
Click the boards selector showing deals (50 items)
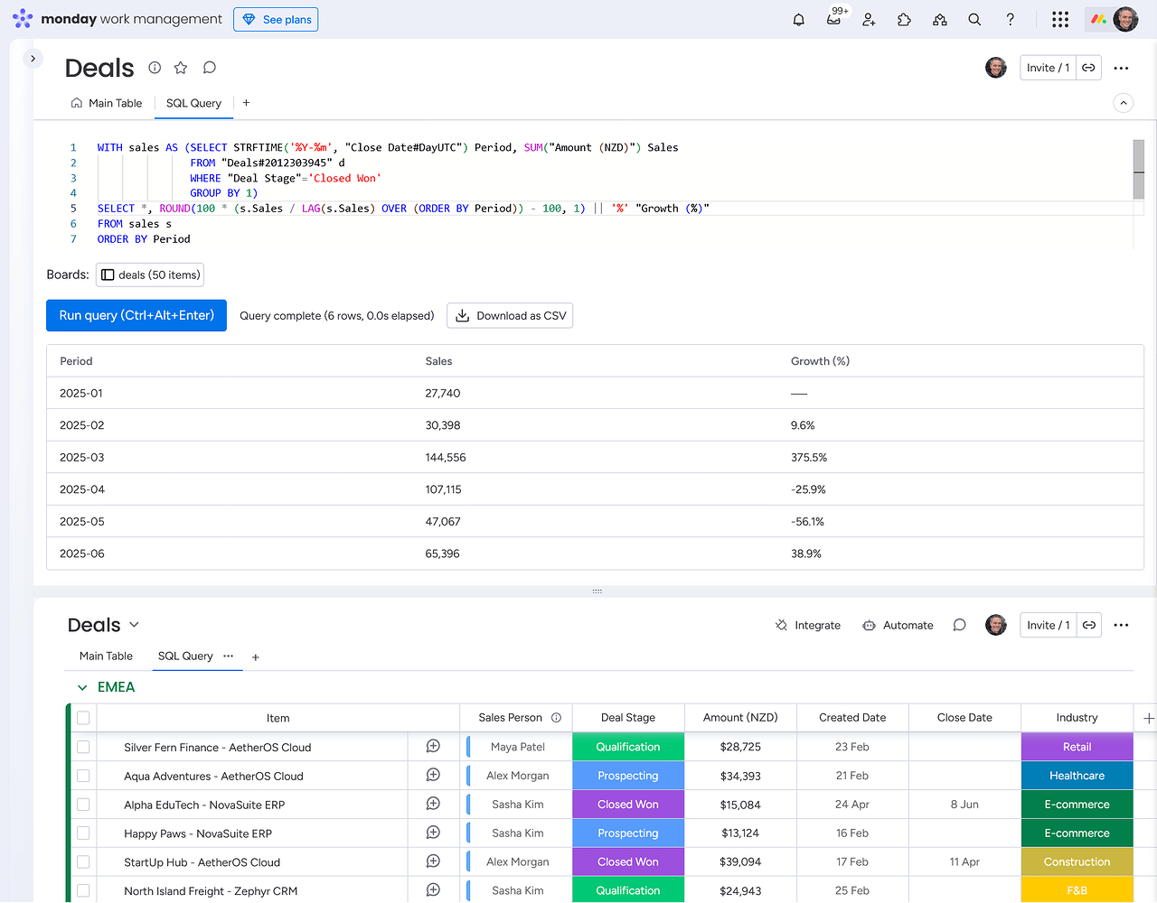point(149,275)
